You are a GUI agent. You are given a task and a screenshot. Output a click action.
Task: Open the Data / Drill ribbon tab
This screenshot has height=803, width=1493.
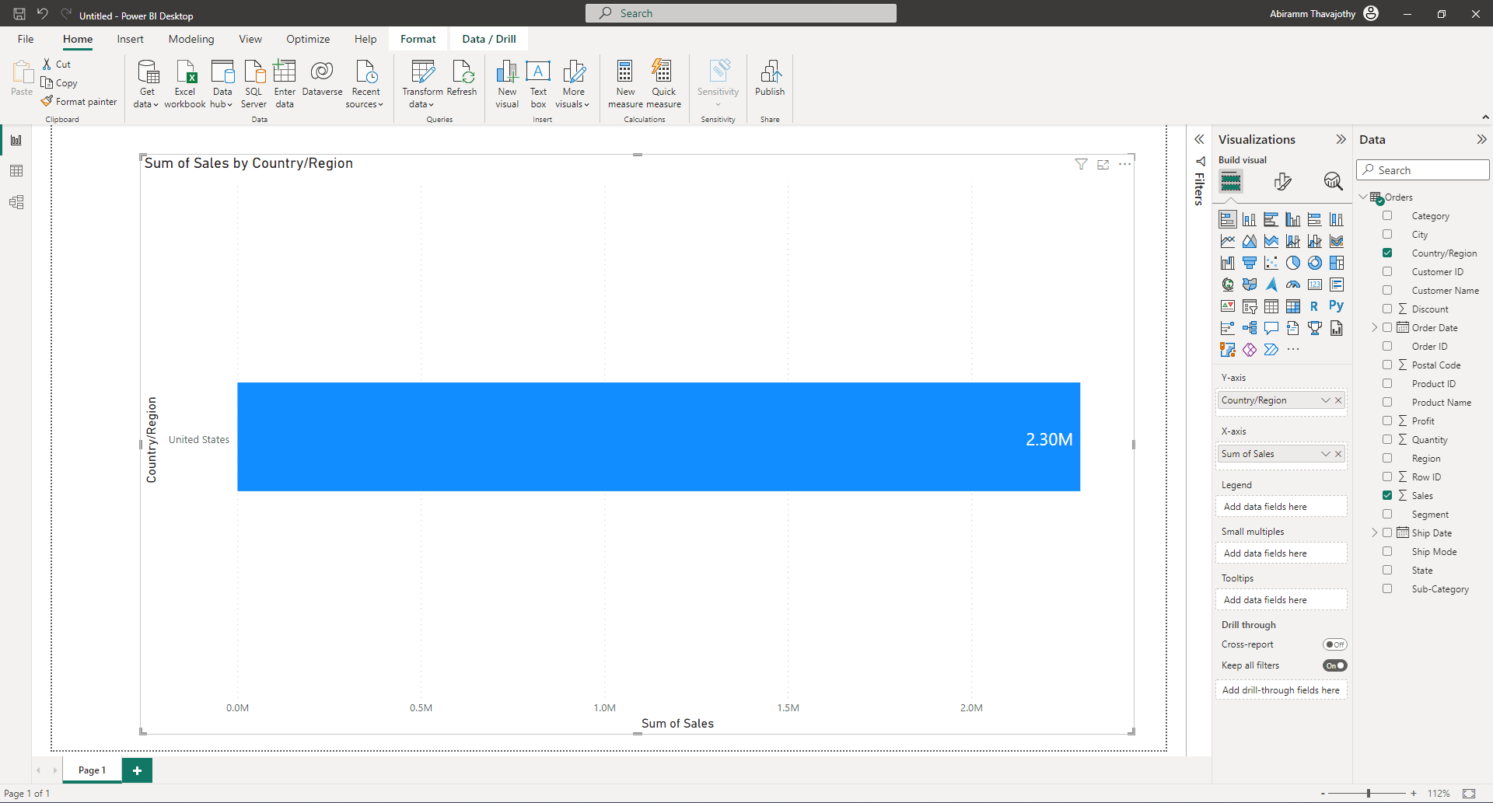pyautogui.click(x=489, y=40)
